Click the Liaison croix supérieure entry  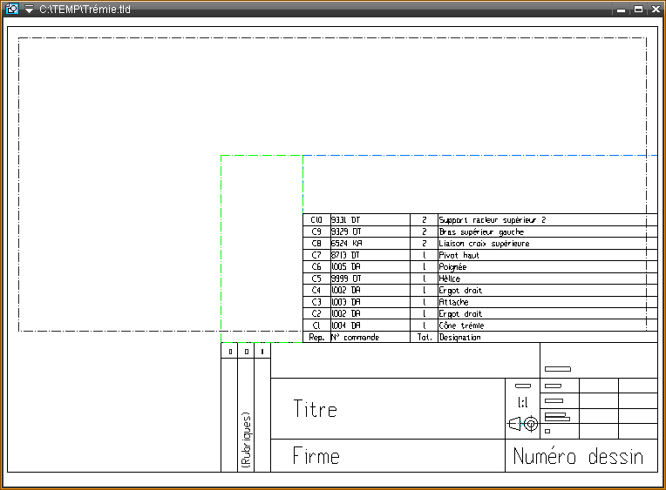point(484,244)
